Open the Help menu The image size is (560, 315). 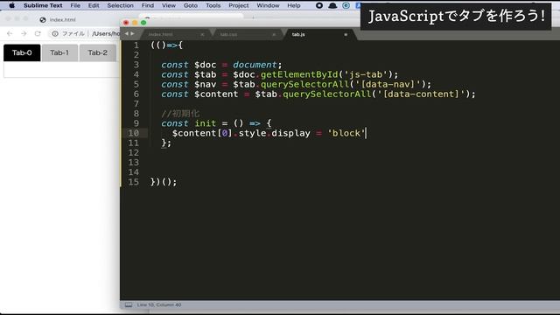[x=294, y=5]
